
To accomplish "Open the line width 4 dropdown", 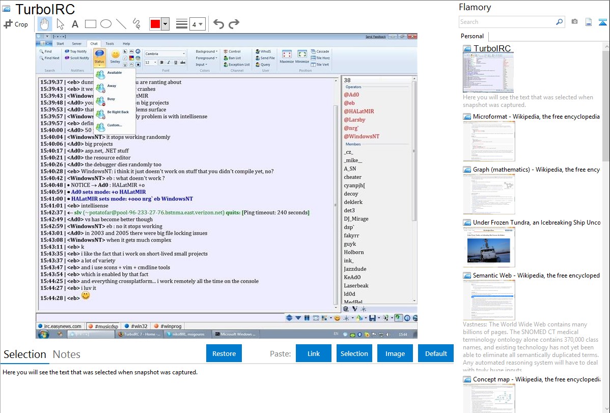I will point(197,24).
